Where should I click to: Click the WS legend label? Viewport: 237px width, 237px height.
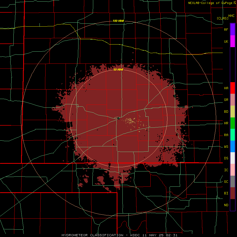click(226, 147)
